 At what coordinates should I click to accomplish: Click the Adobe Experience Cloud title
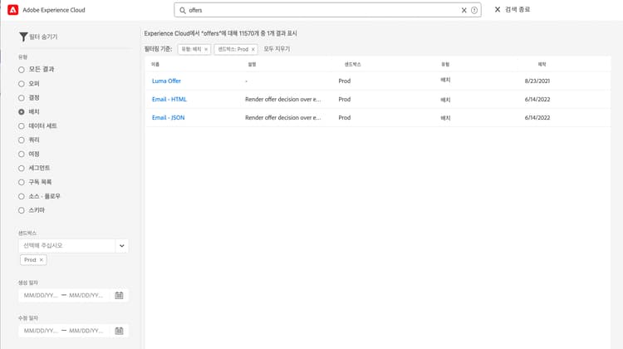pos(54,10)
